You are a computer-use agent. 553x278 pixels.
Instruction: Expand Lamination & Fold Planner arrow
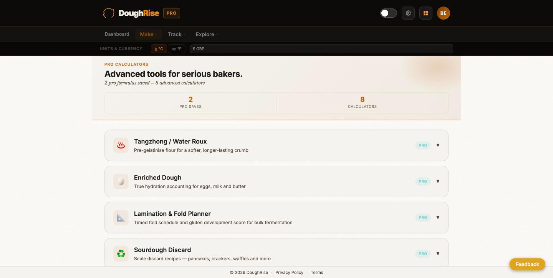coord(438,218)
